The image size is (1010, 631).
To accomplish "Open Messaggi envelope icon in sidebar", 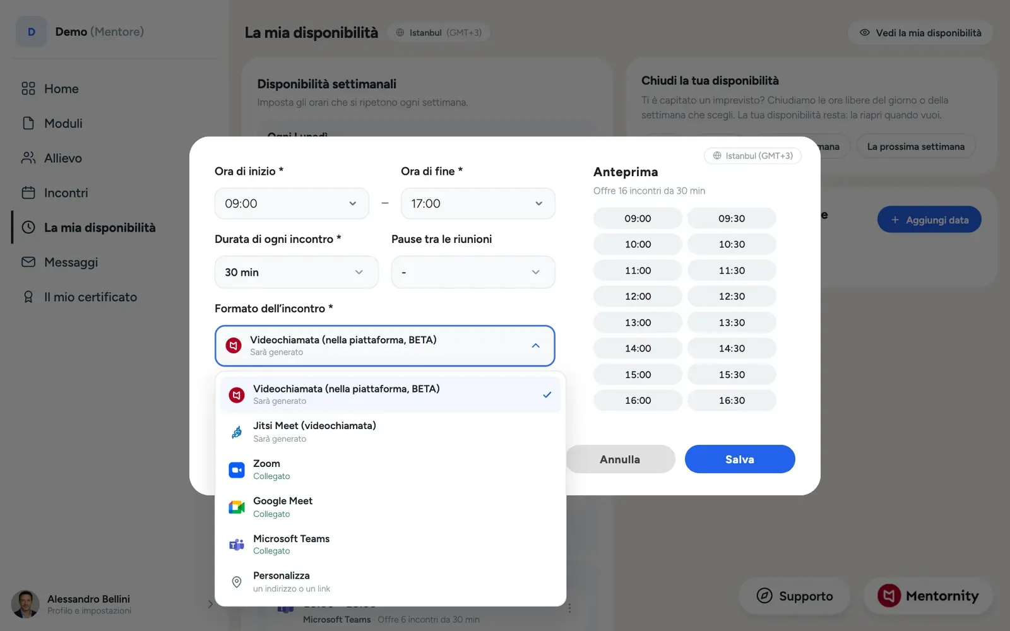I will (x=28, y=262).
